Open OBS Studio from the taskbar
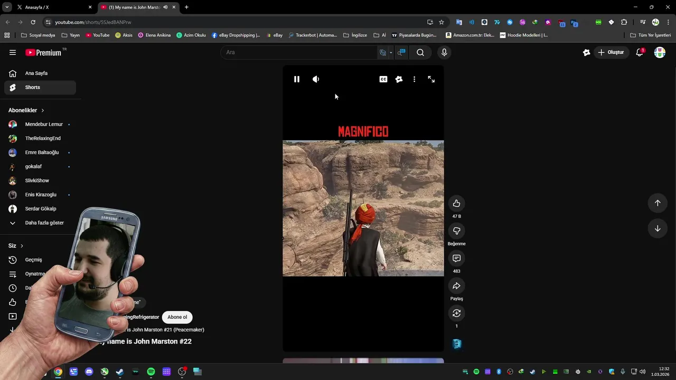Viewport: 676px width, 380px height. (182, 372)
